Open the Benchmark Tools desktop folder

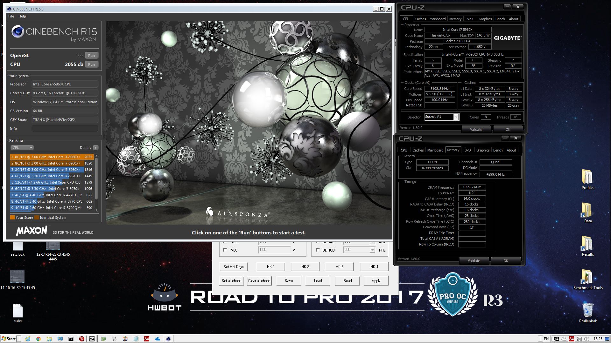tap(588, 279)
